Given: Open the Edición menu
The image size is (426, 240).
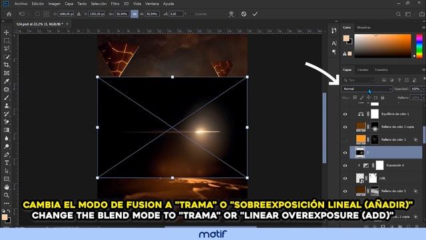Looking at the screenshot, I should pyautogui.click(x=38, y=4).
